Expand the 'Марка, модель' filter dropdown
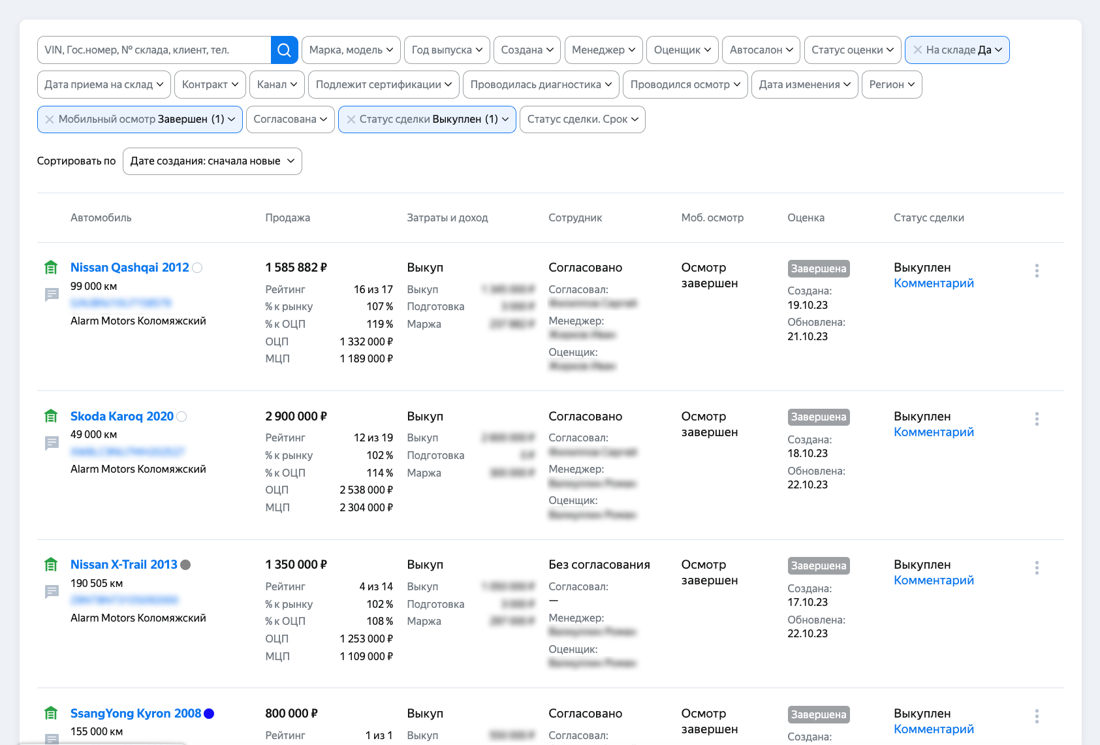This screenshot has height=745, width=1100. (x=351, y=50)
